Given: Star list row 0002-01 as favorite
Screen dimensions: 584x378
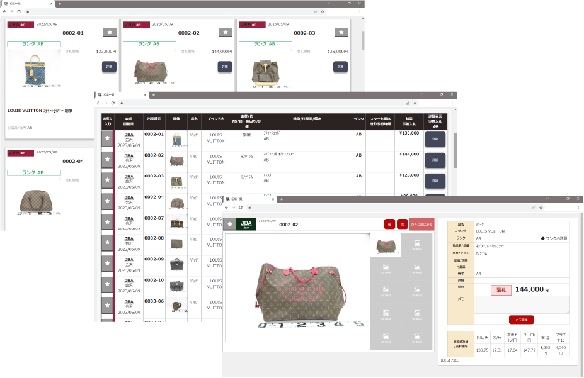Looking at the screenshot, I should pyautogui.click(x=107, y=138).
